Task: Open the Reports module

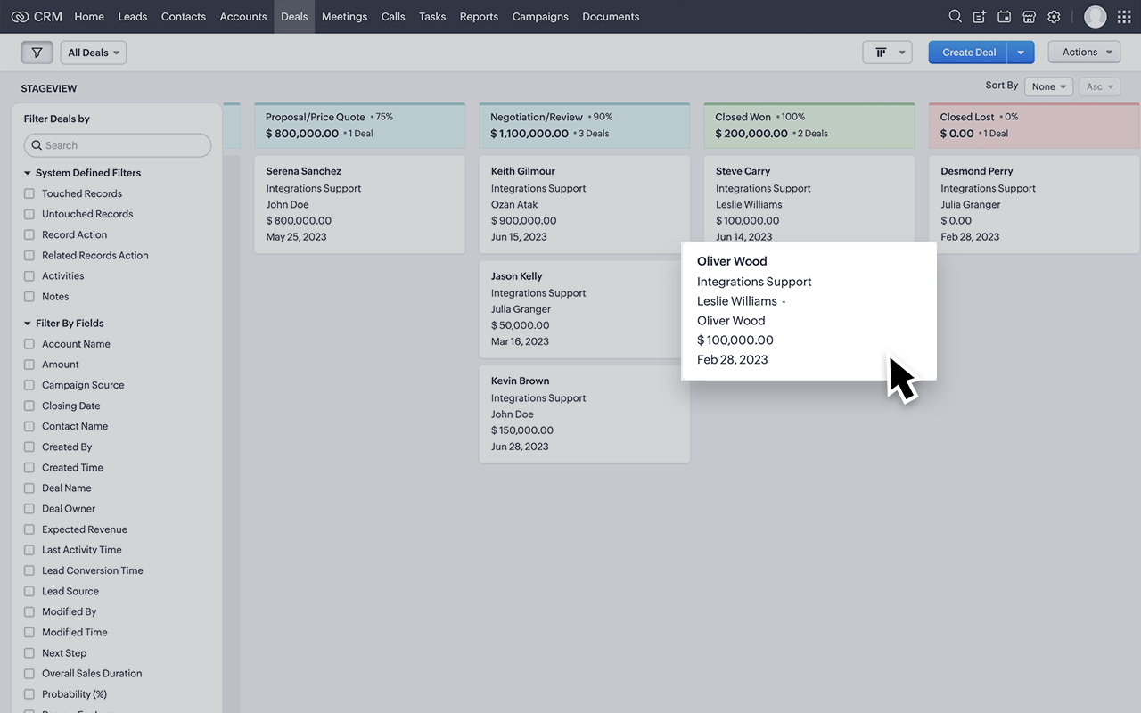Action: [x=479, y=16]
